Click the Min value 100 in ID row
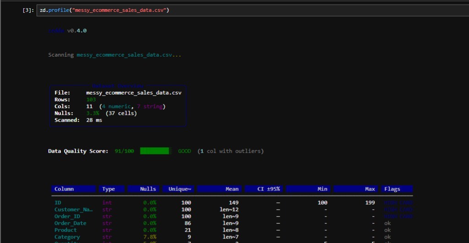This screenshot has height=243, width=469. 322,203
